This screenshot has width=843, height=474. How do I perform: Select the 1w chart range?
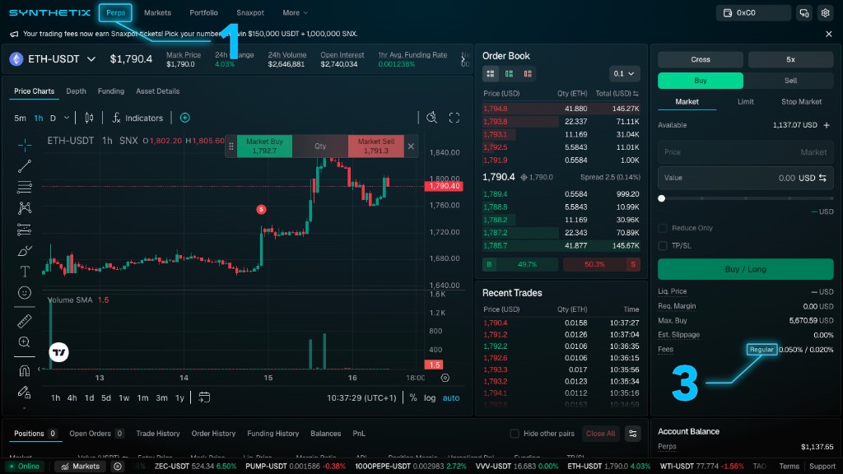point(124,398)
